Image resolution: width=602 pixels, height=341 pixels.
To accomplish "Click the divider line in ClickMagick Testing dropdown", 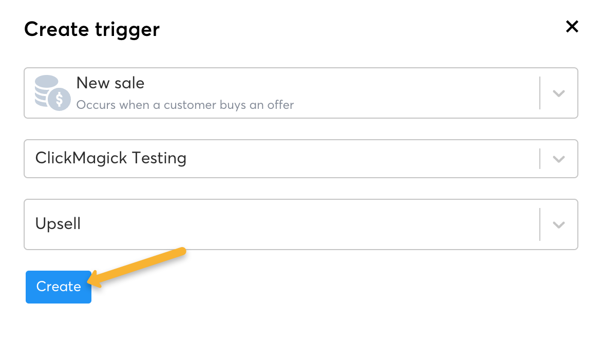I will pos(540,159).
